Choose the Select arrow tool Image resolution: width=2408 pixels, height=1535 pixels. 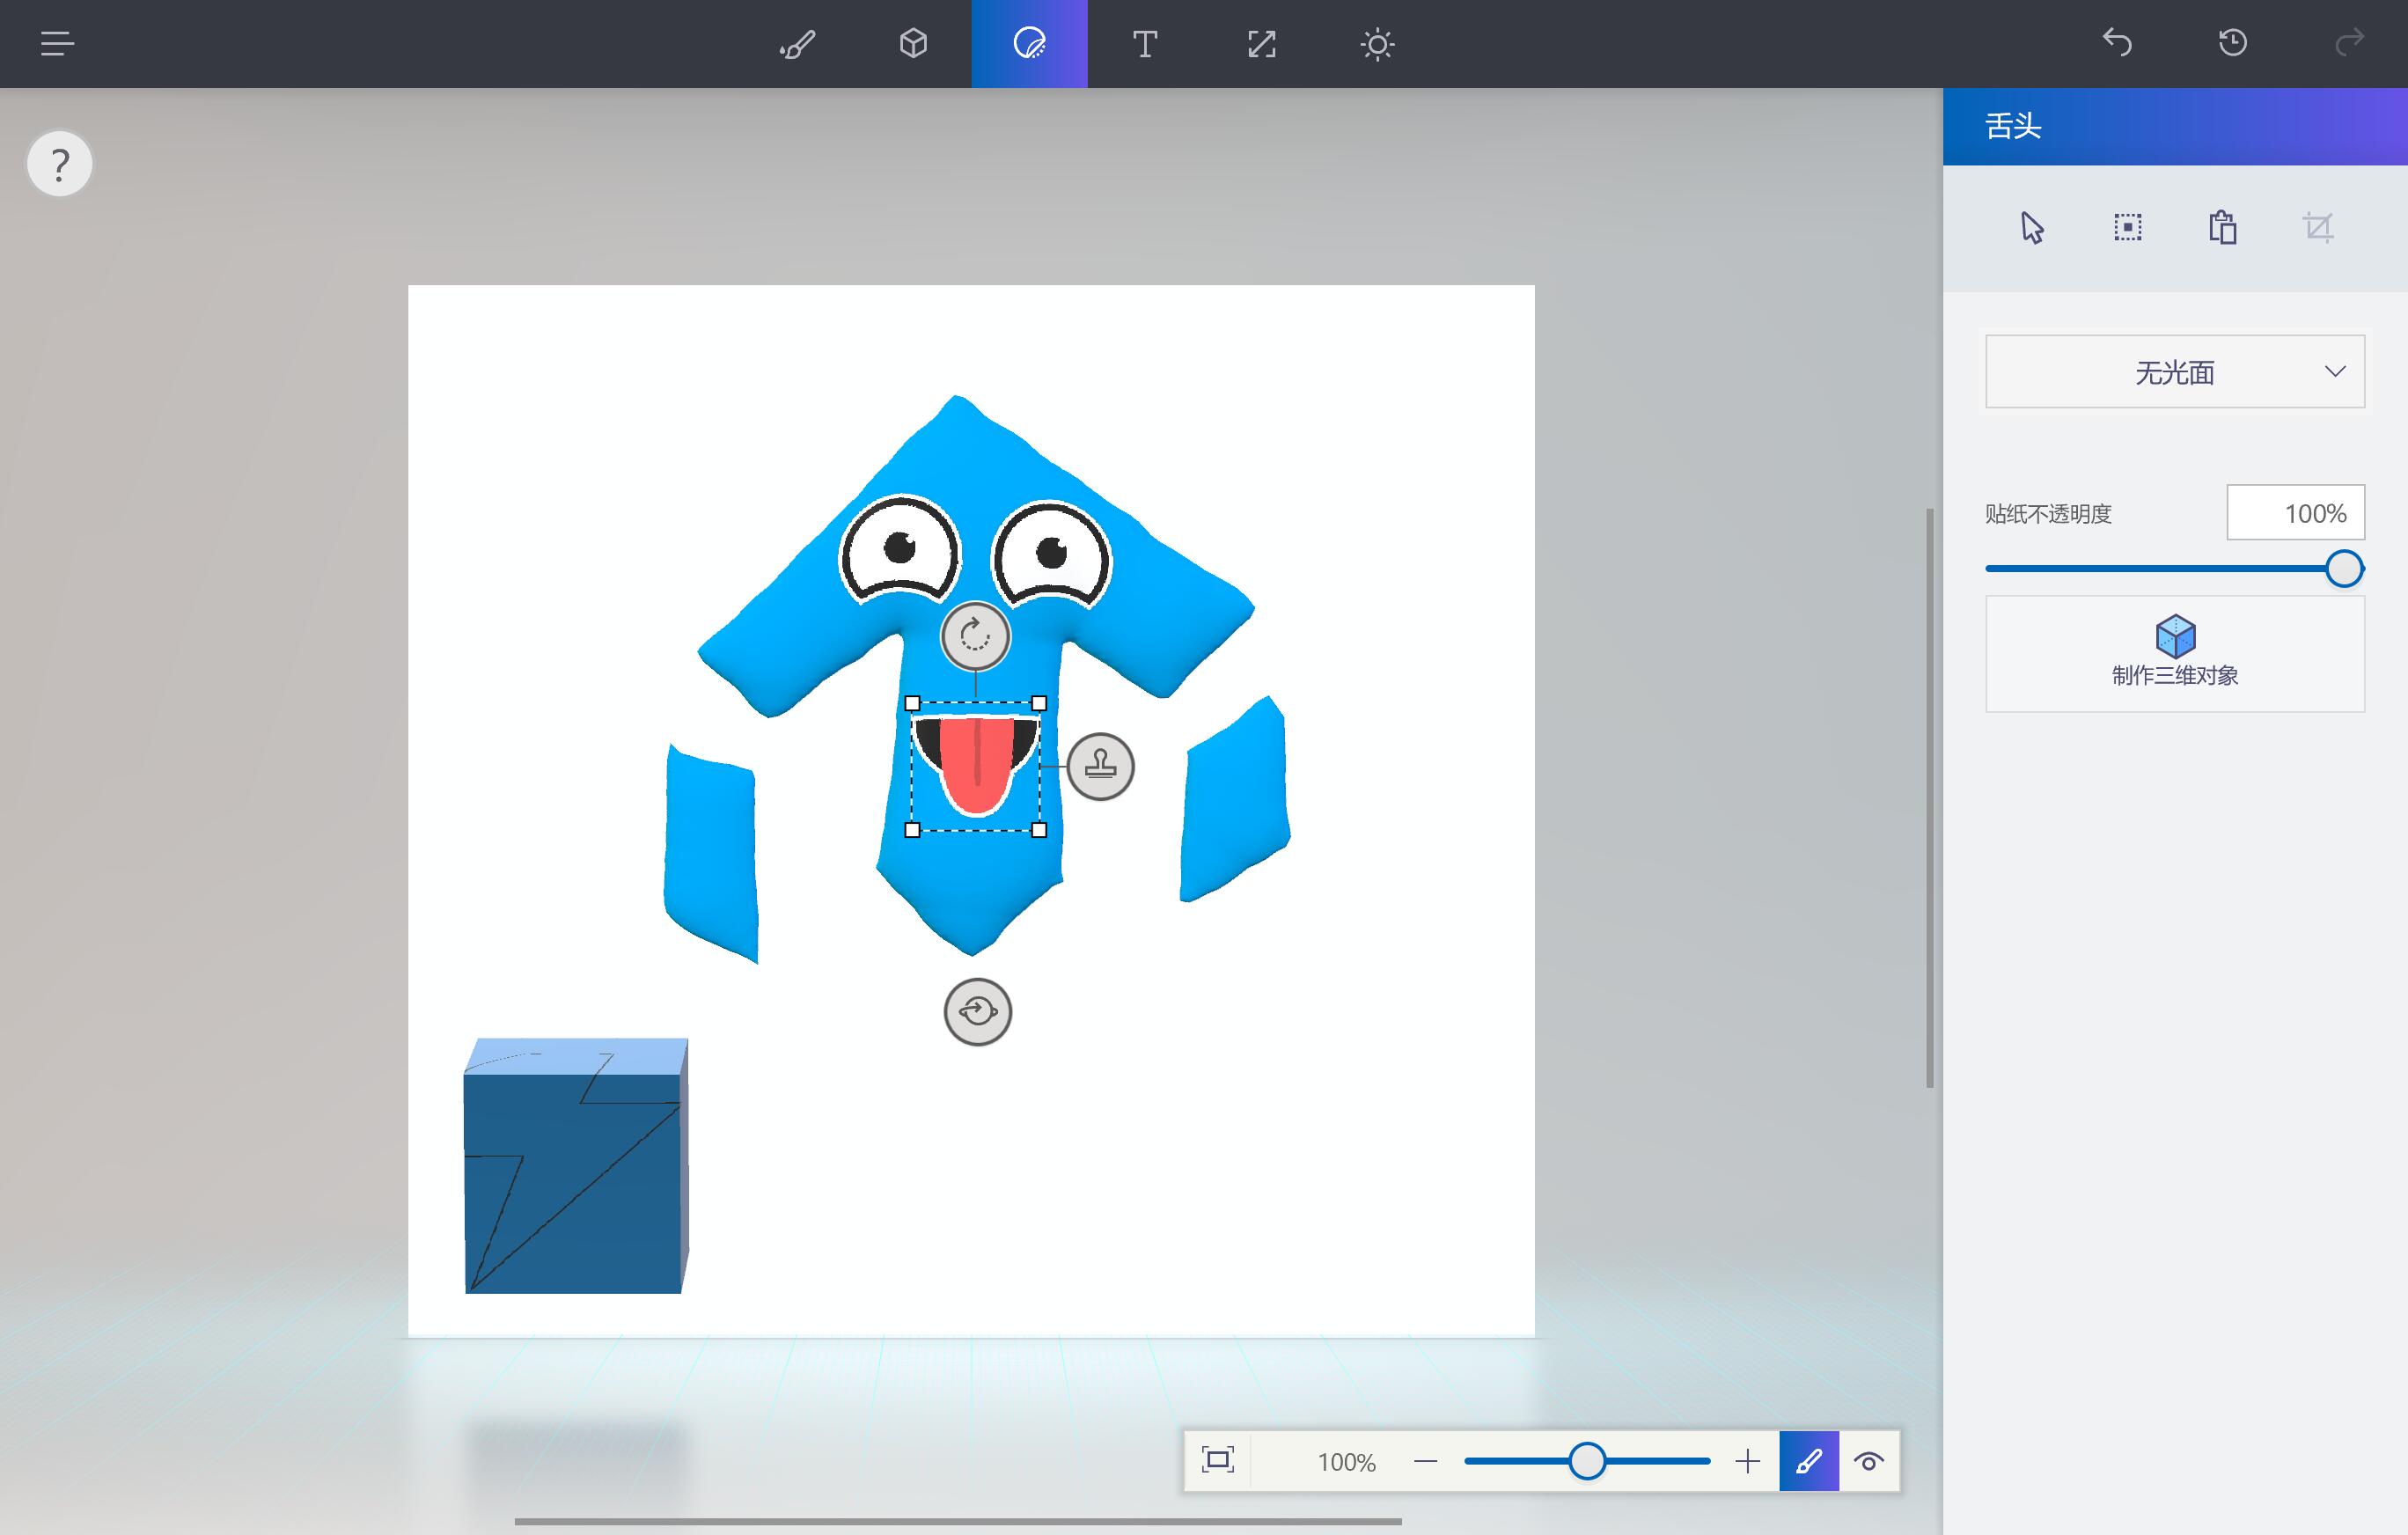pyautogui.click(x=2031, y=227)
